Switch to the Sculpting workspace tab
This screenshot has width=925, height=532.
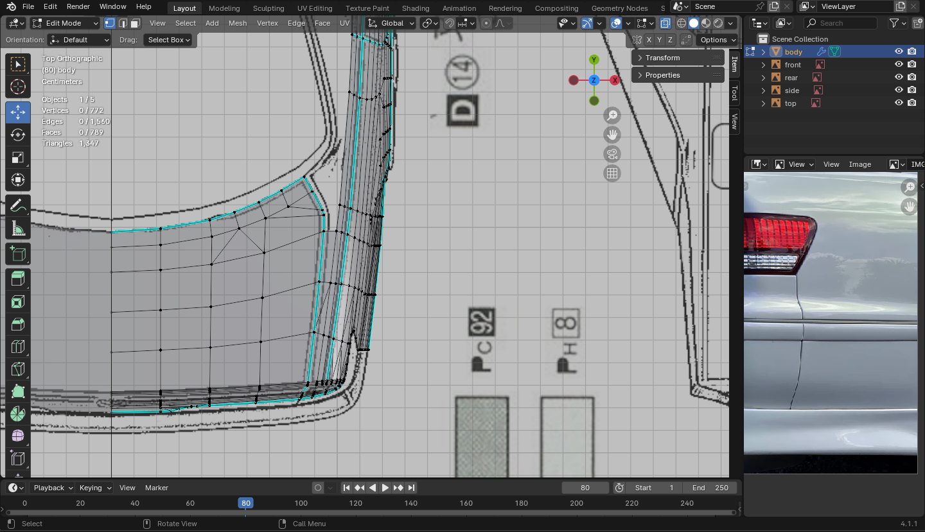pos(268,8)
